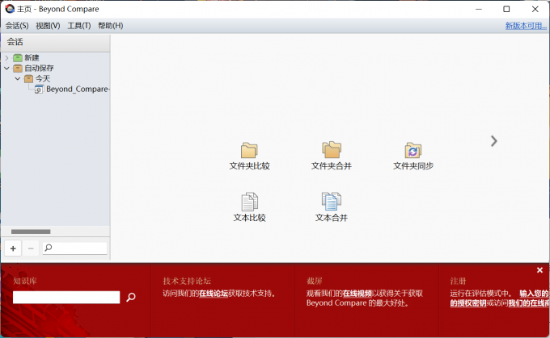Maximize the Beyond Compare window
The image size is (550, 338).
(x=506, y=9)
